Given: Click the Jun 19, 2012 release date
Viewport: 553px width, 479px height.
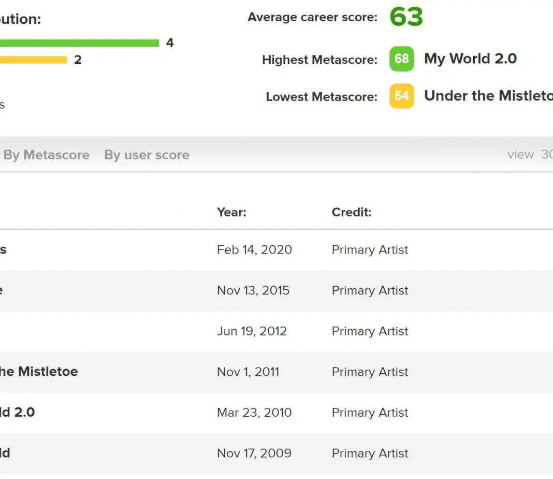Looking at the screenshot, I should (x=252, y=331).
